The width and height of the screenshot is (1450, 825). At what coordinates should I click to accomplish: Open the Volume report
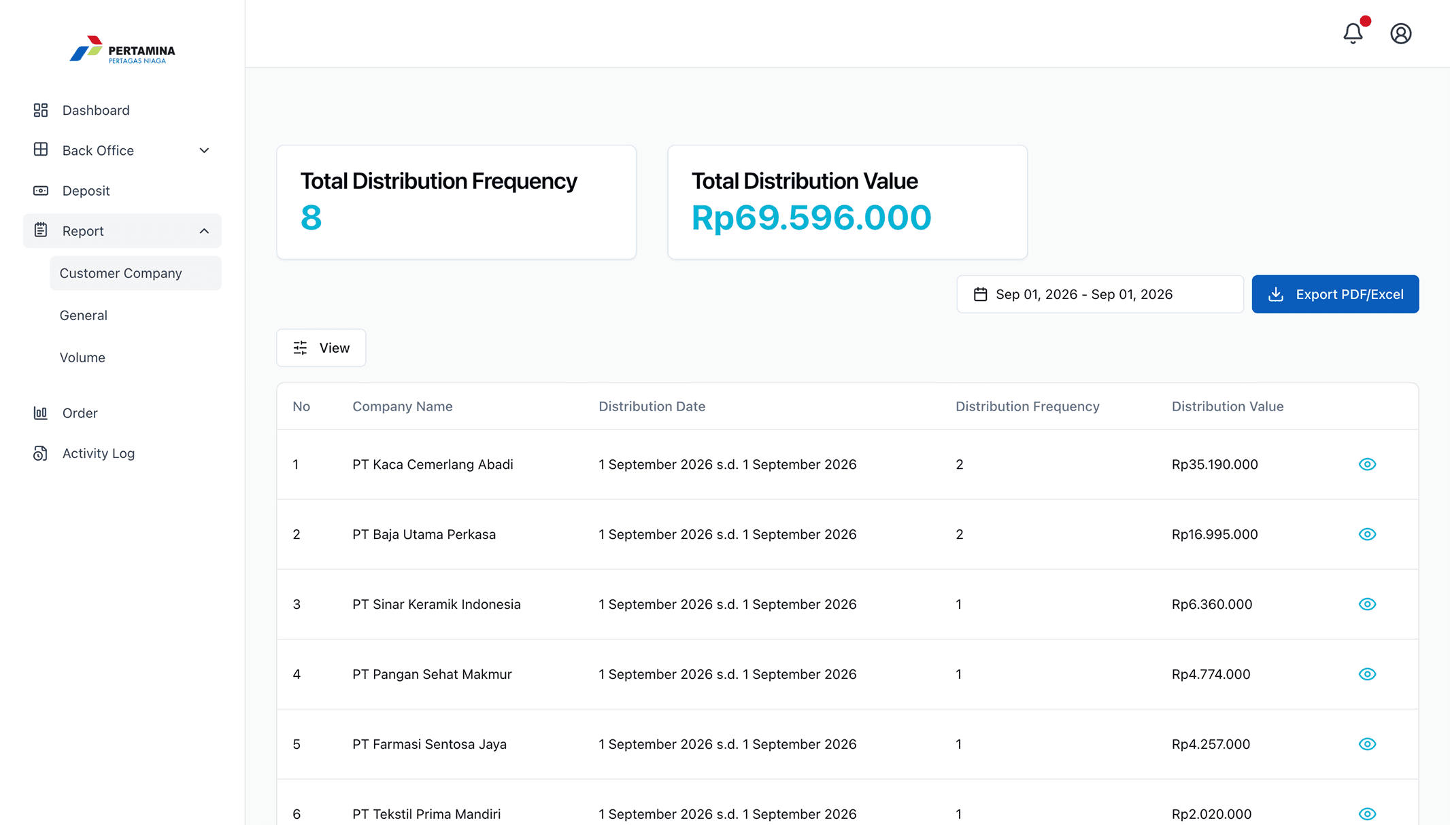coord(135,357)
